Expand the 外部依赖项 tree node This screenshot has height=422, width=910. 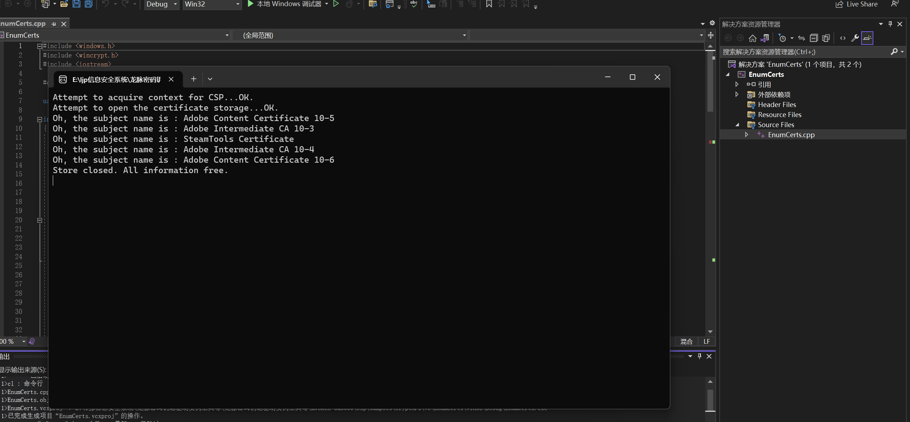tap(737, 94)
